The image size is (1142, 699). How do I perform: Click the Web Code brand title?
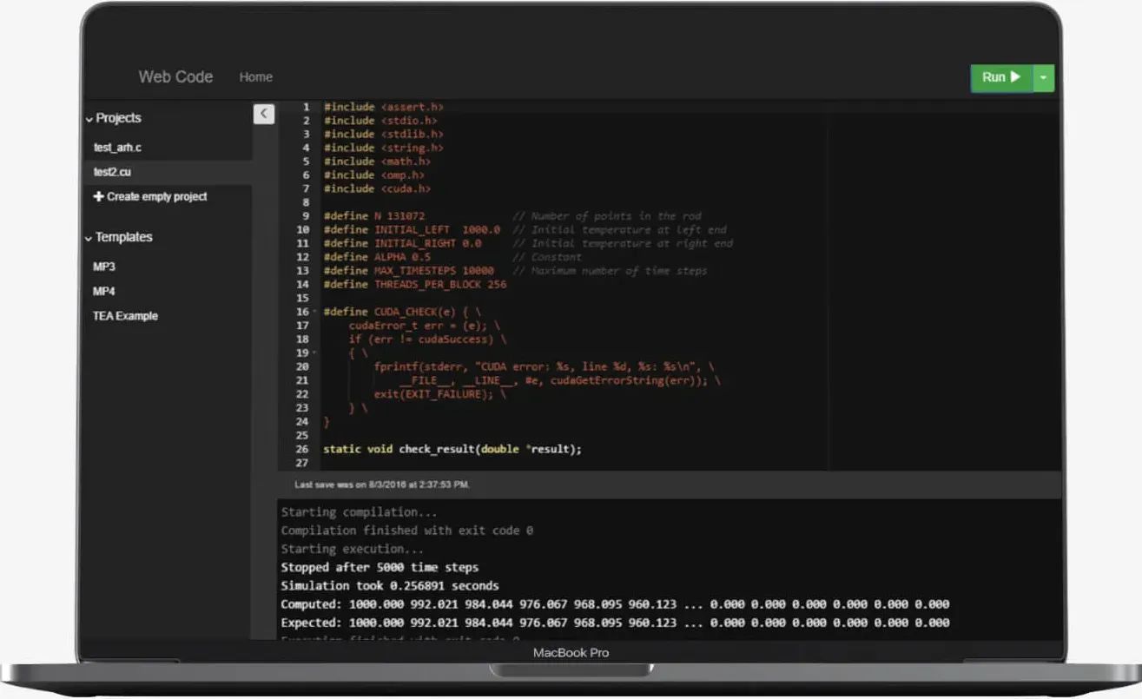click(175, 76)
